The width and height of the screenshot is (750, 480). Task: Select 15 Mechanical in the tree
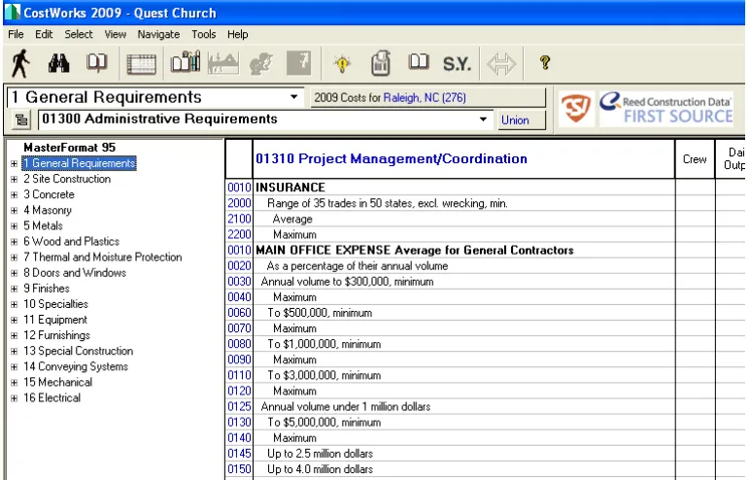click(x=57, y=383)
